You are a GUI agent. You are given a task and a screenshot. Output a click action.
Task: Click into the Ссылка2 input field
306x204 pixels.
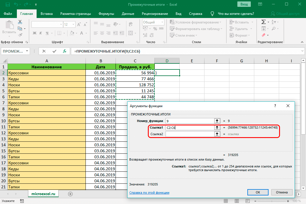(190, 134)
